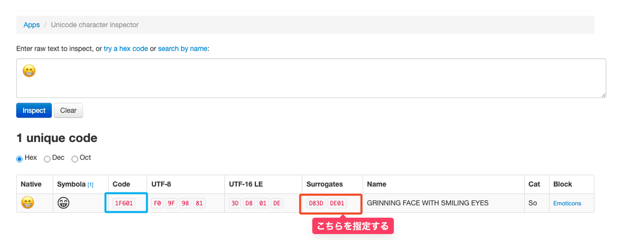Click the 1F601 code badge
The height and width of the screenshot is (240, 628).
point(124,203)
